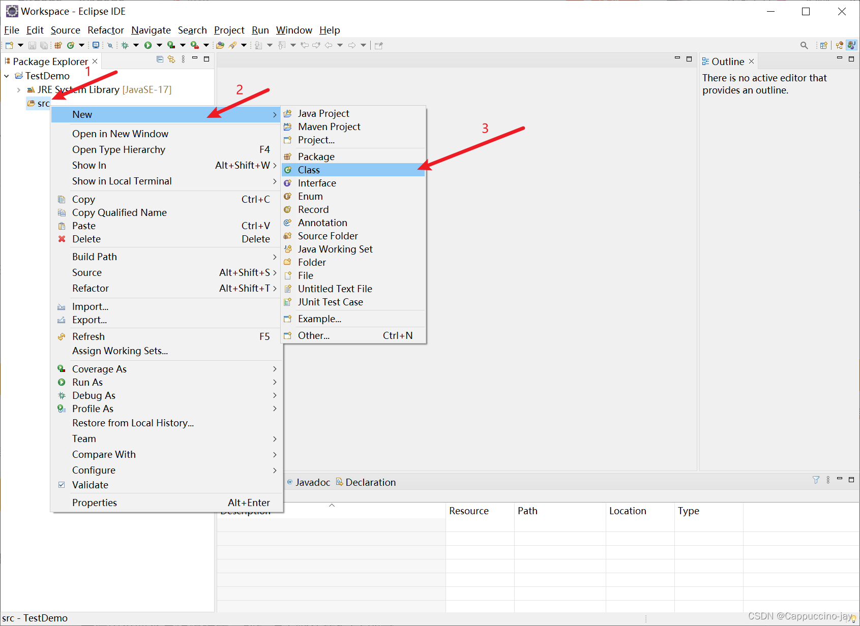The height and width of the screenshot is (626, 860).
Task: Sort by the Location column header
Action: point(640,511)
